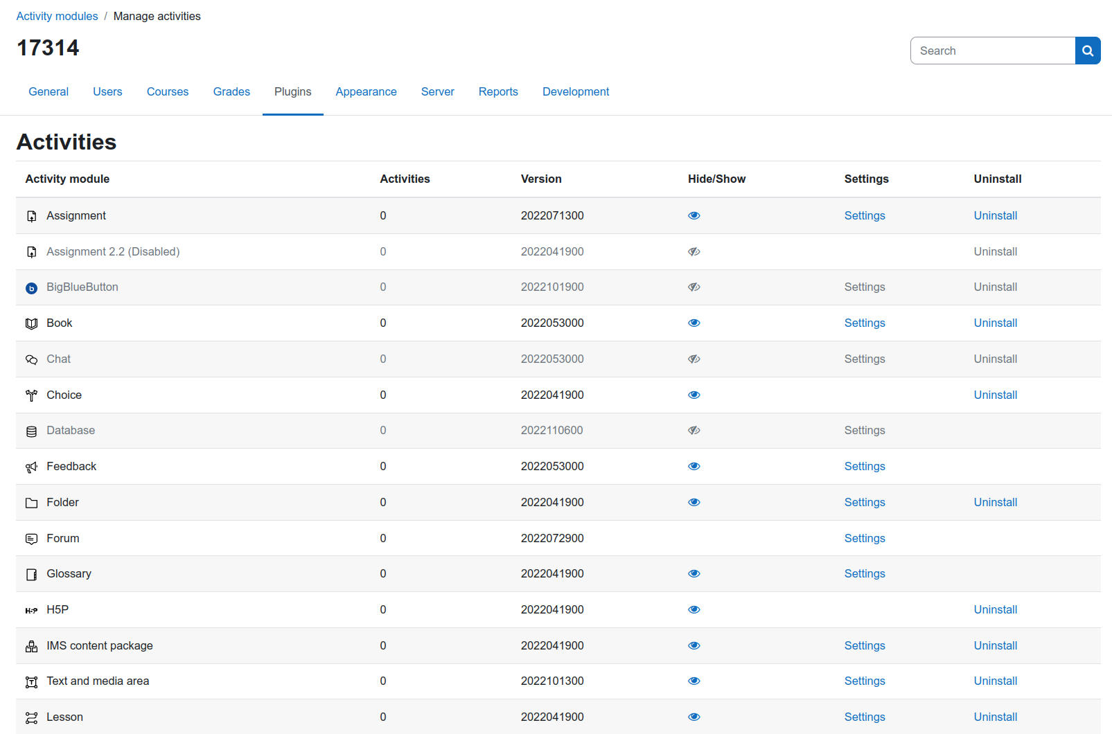Open the Reports tab

tap(498, 91)
